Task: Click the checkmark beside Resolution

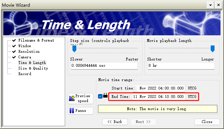Action: 14,51
